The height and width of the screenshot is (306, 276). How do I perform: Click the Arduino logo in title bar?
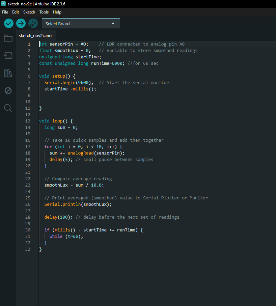pos(3,4)
